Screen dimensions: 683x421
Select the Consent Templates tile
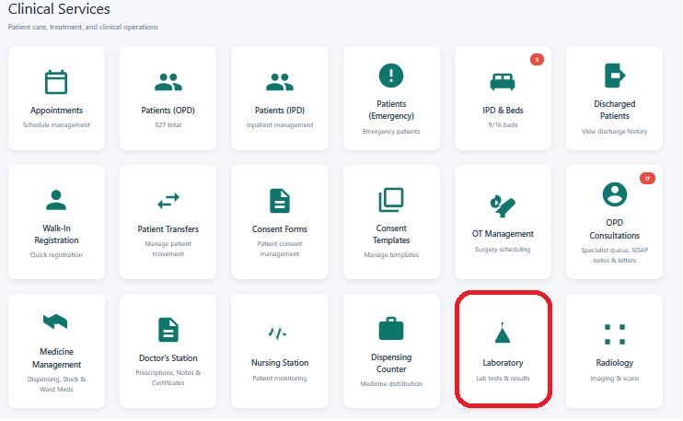point(391,222)
